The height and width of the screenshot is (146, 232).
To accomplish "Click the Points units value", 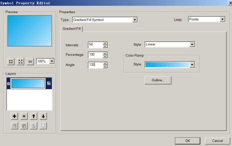I will pos(194,19).
